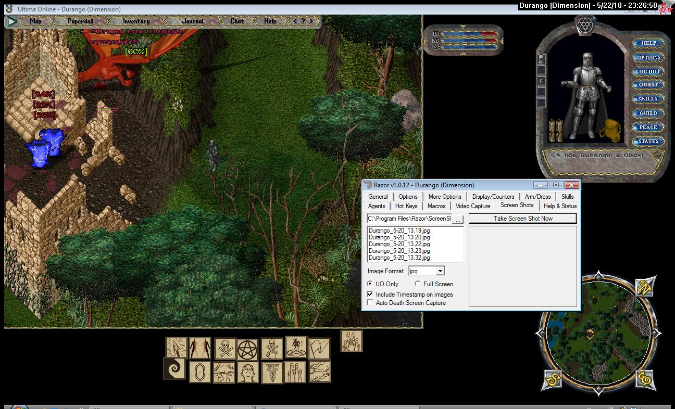Open the Razor Skills tab
The height and width of the screenshot is (409, 675).
[x=568, y=197]
